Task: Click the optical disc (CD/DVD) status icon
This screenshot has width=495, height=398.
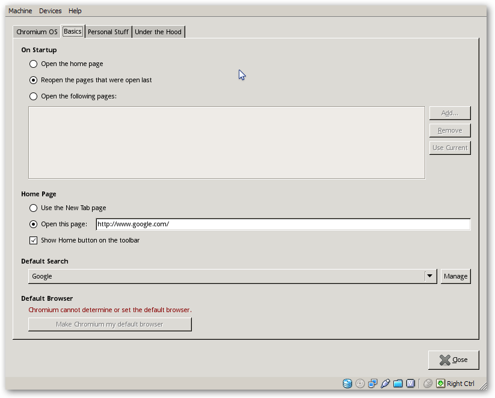Action: [x=360, y=384]
